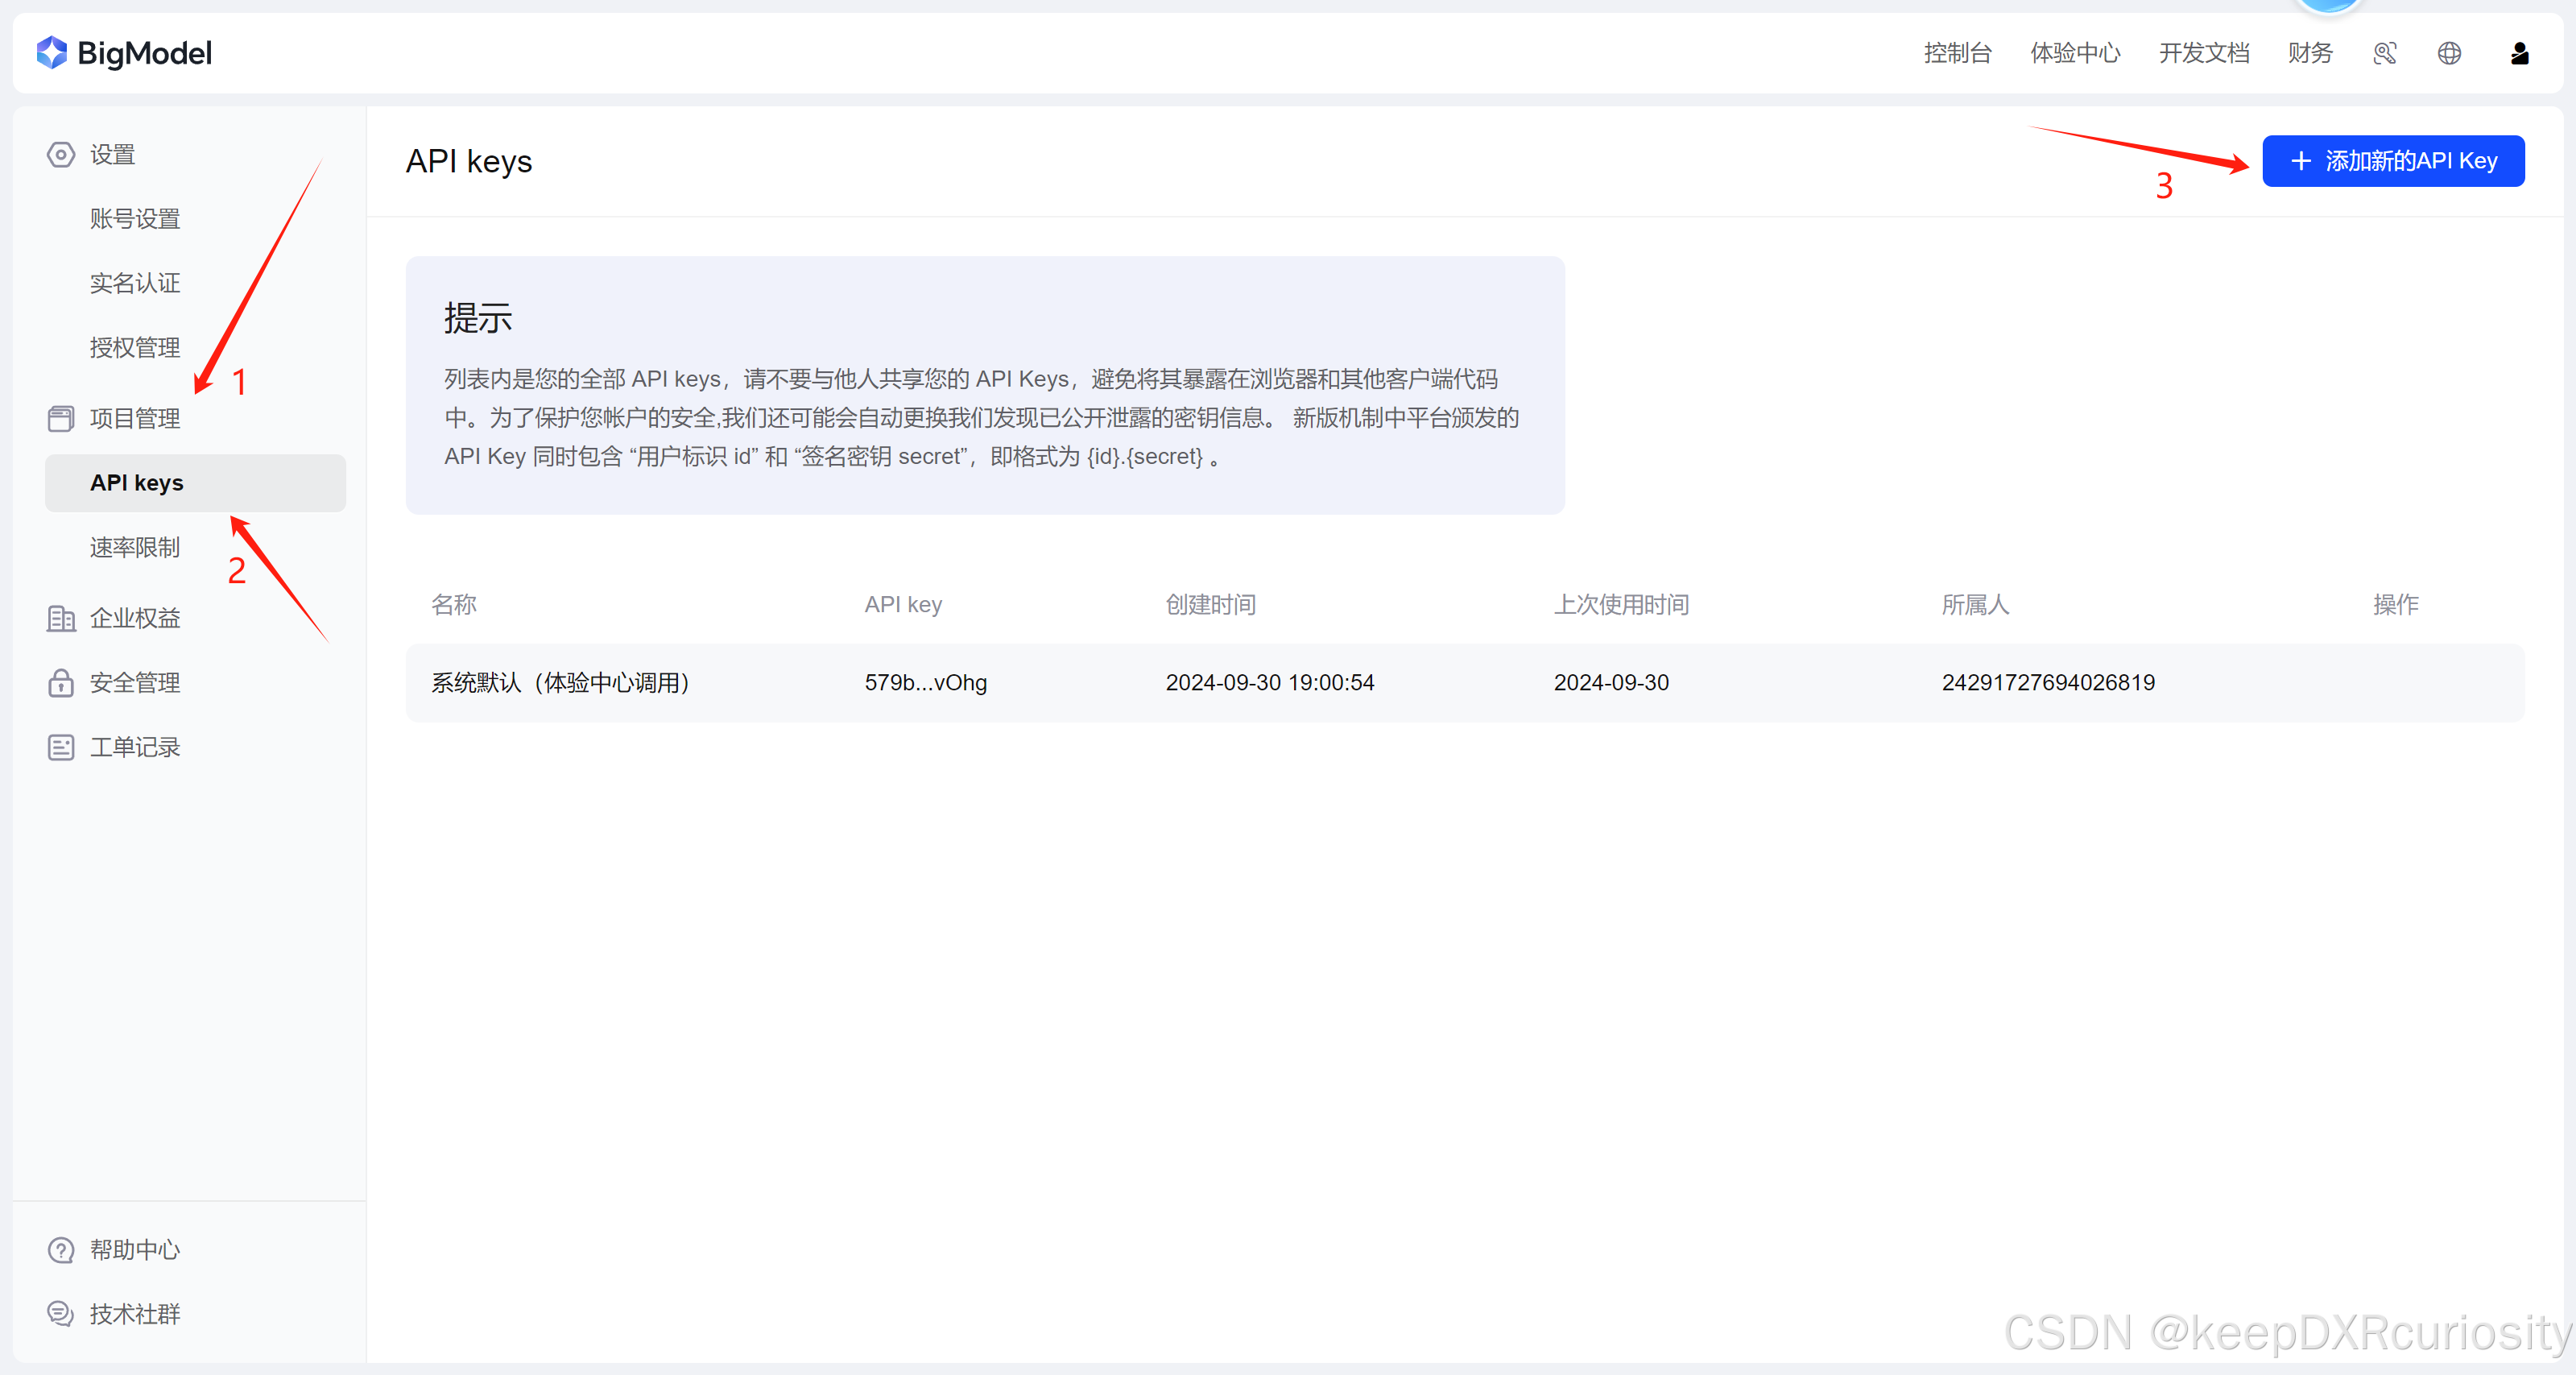2576x1375 pixels.
Task: Click the globe language icon
Action: click(x=2449, y=53)
